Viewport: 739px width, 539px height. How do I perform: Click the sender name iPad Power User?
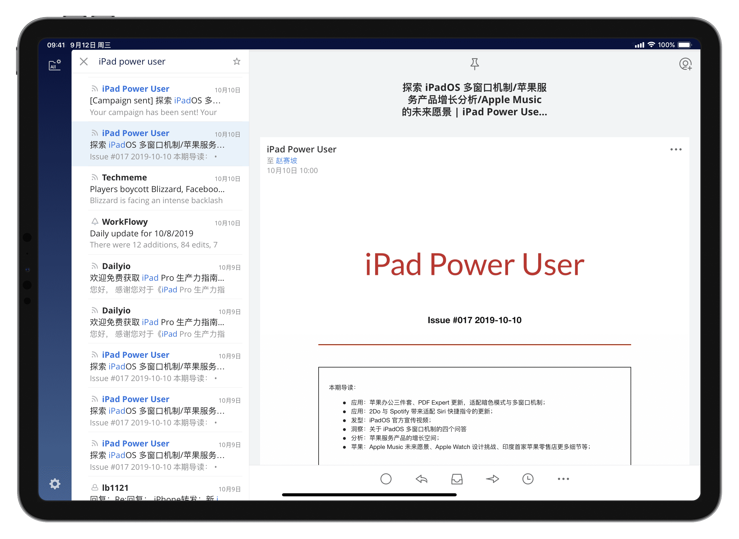point(301,149)
